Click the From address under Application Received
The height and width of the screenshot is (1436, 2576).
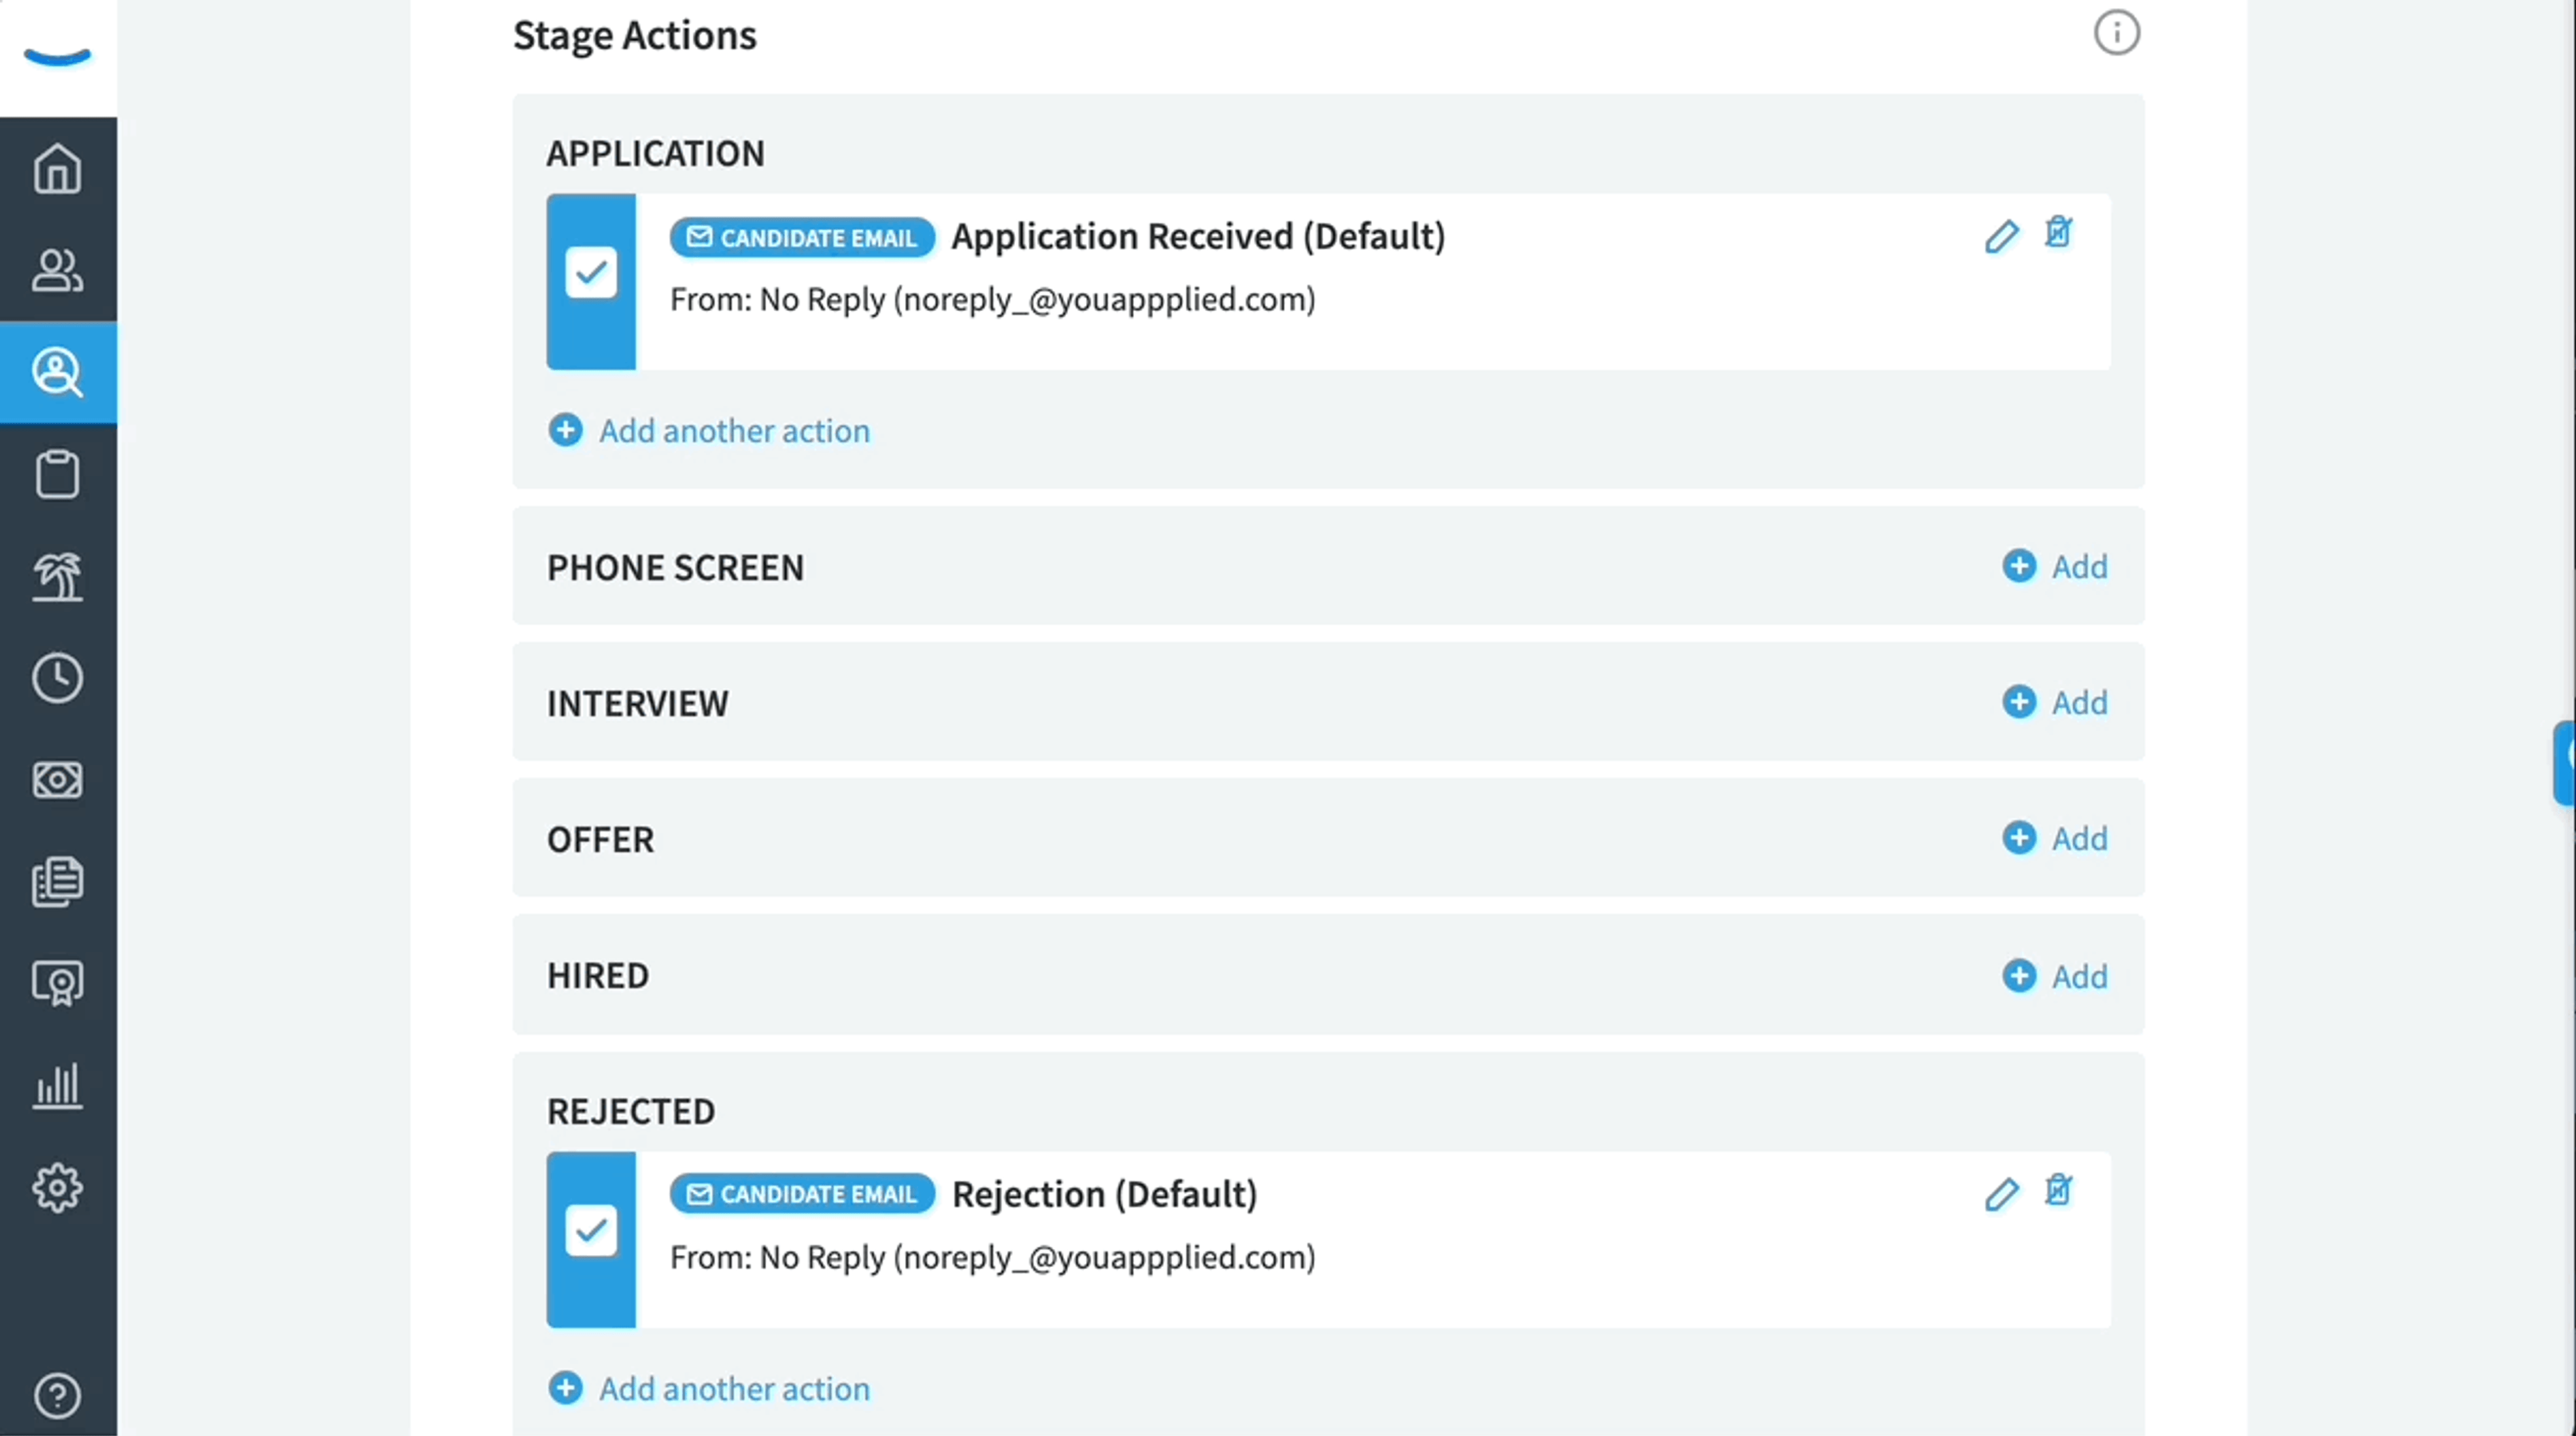pos(992,299)
